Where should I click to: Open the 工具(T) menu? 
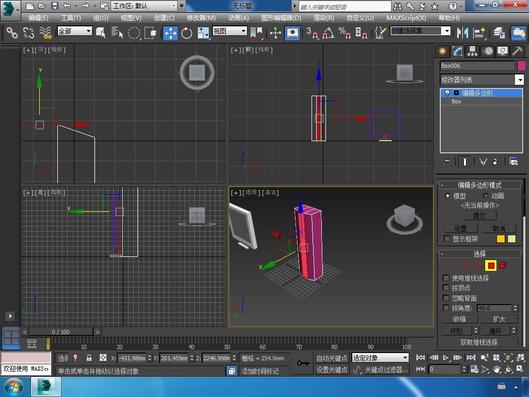[71, 18]
